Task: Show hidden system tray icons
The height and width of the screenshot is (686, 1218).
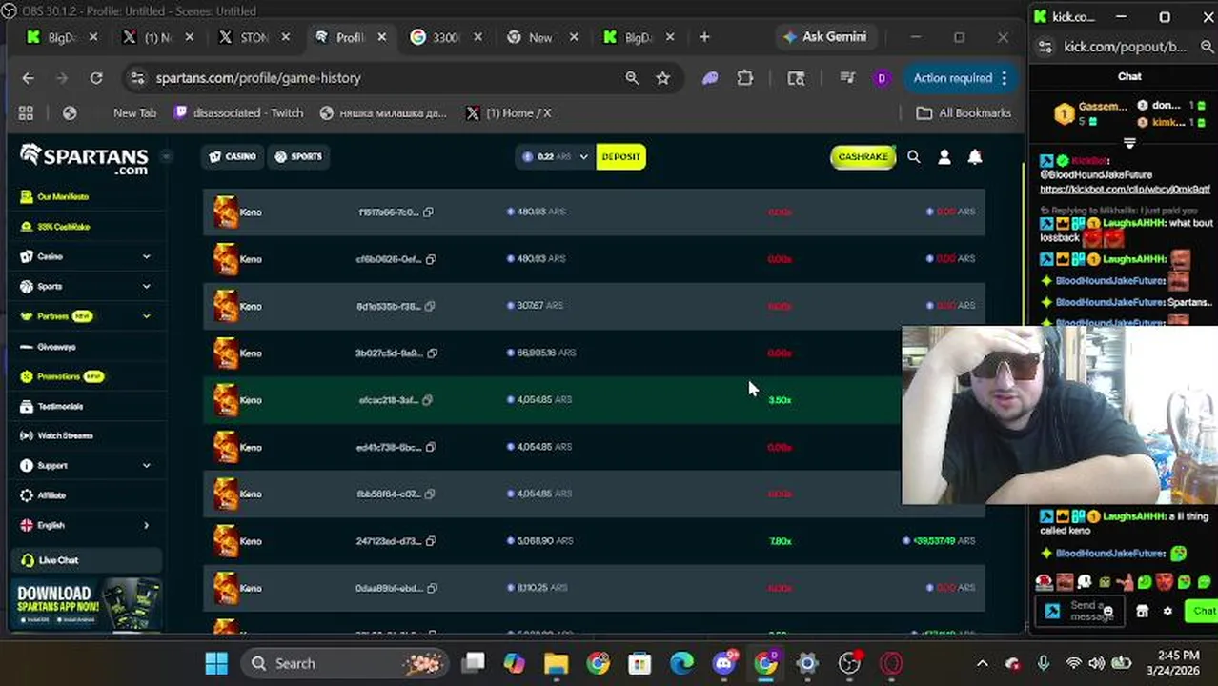Action: [x=983, y=663]
